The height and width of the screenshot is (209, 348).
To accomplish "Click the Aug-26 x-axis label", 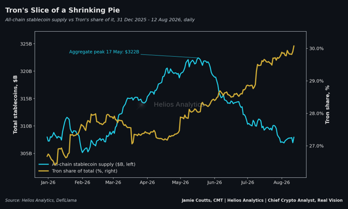I will click(x=282, y=182).
